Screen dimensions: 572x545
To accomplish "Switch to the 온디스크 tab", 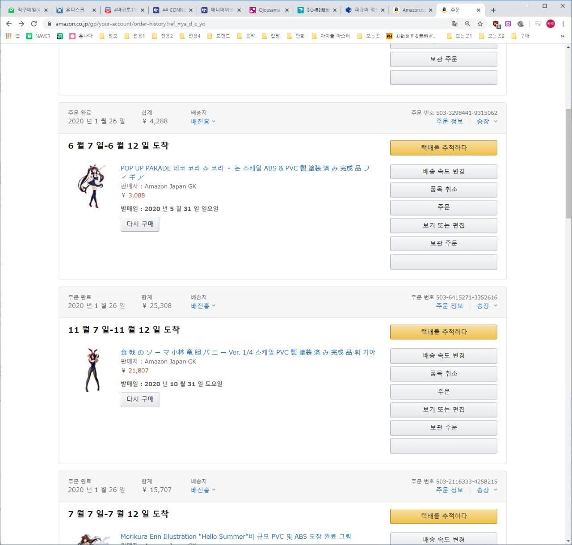I will point(75,10).
